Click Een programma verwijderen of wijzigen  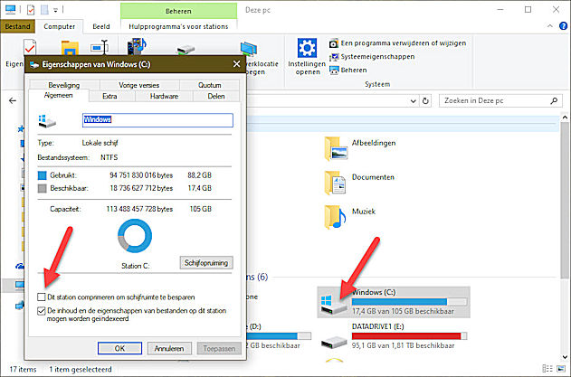(334, 42)
